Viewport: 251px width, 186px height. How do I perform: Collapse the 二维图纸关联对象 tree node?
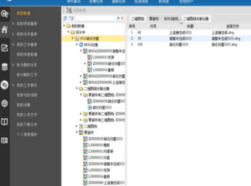coord(77,88)
